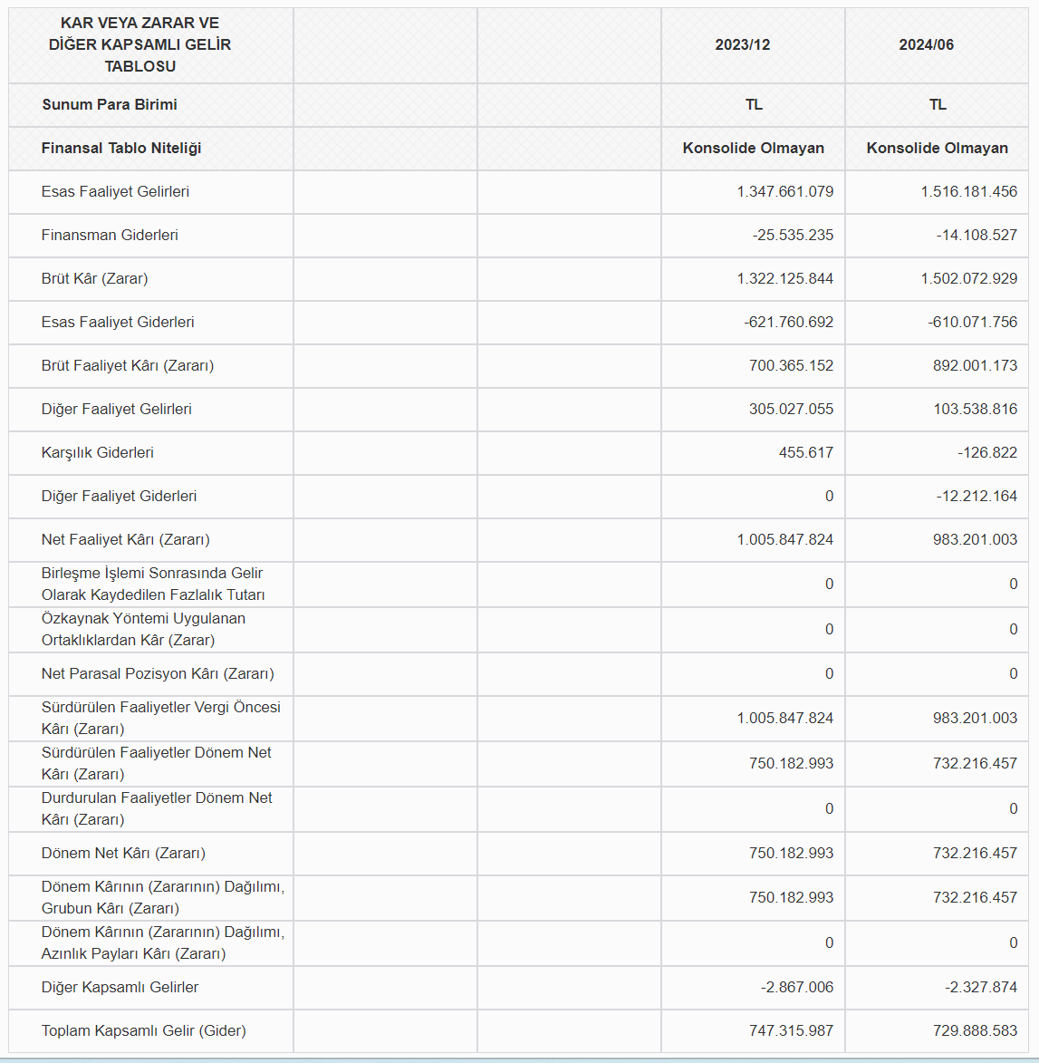Click the value -12.212.164

pyautogui.click(x=976, y=497)
